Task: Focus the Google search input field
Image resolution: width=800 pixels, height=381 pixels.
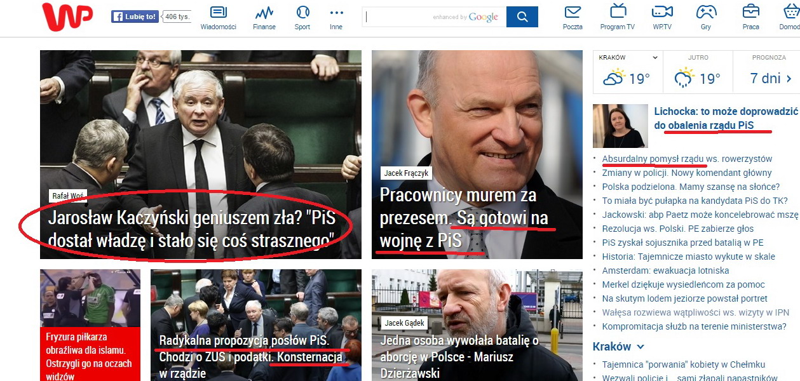Action: [x=434, y=17]
